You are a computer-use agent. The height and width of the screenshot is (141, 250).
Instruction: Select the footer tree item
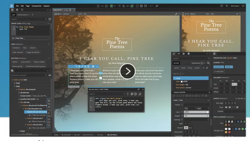coord(23,131)
